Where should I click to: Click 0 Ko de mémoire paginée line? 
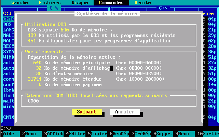click(70, 84)
